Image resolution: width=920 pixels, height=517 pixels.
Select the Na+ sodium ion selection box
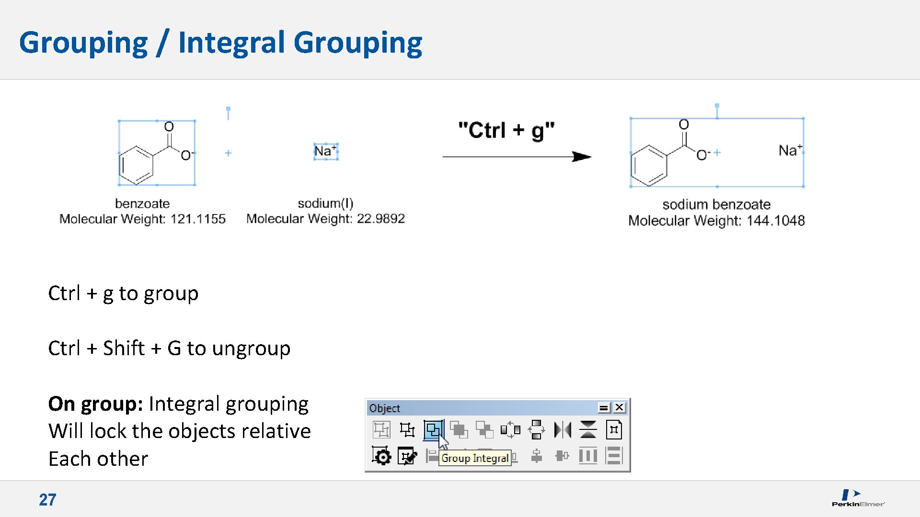point(326,151)
